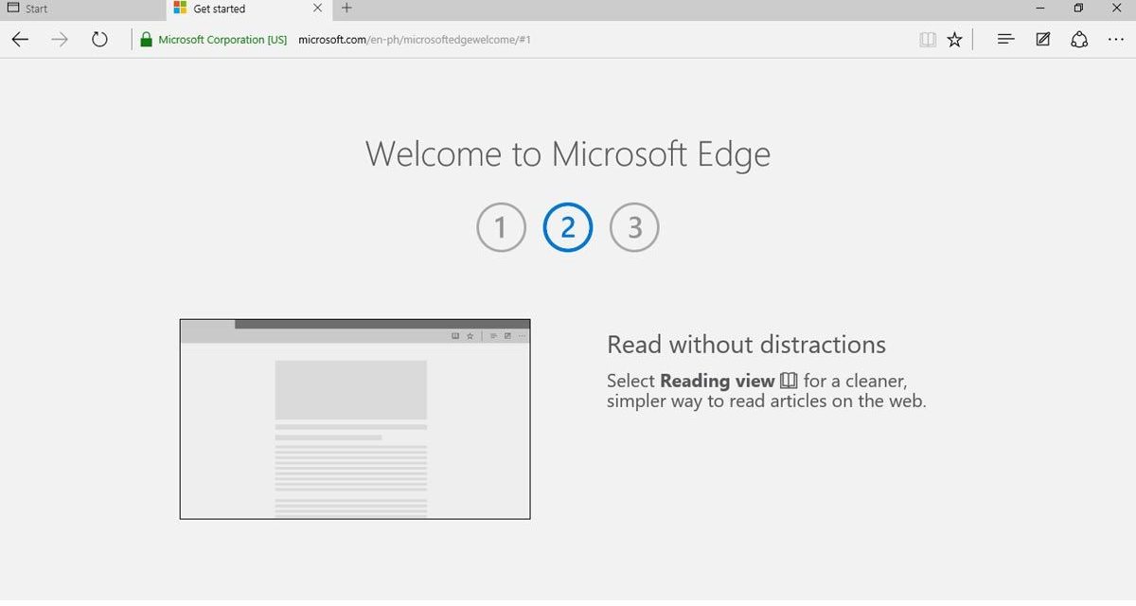Click the Read without distractions heading
This screenshot has width=1136, height=606.
(746, 345)
